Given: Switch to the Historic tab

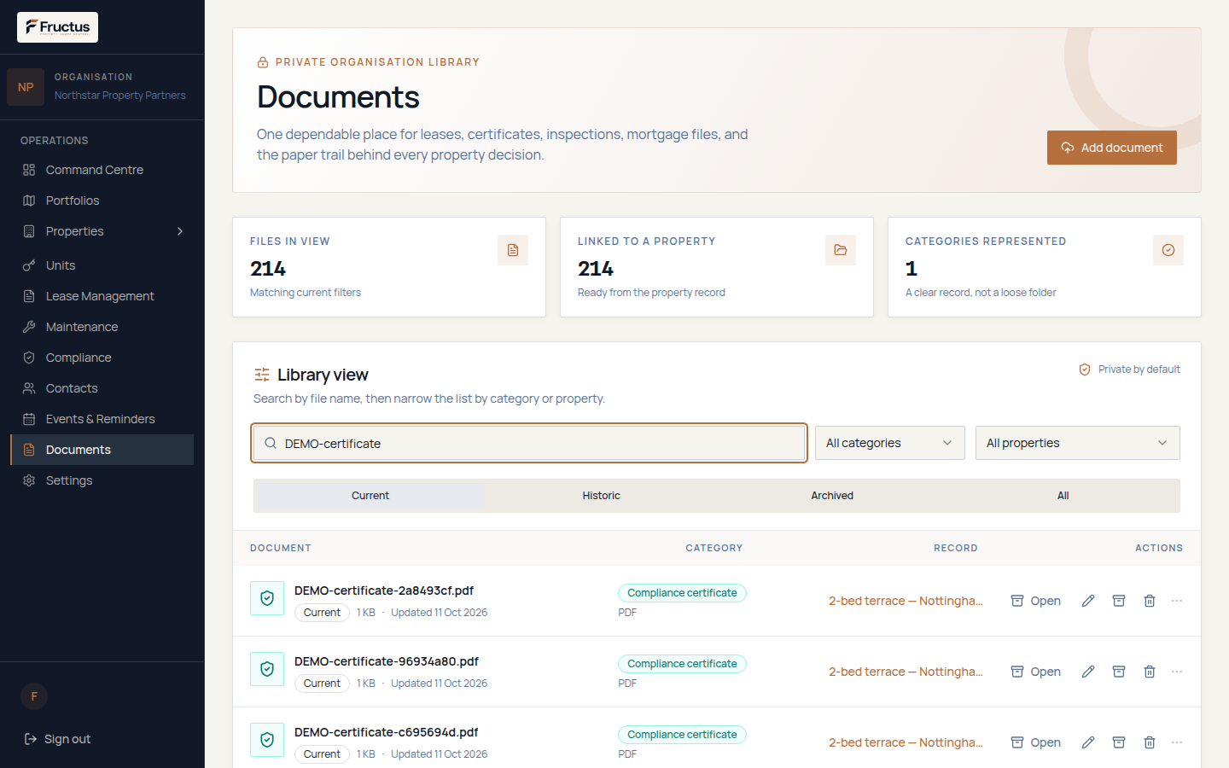Looking at the screenshot, I should click(x=602, y=496).
